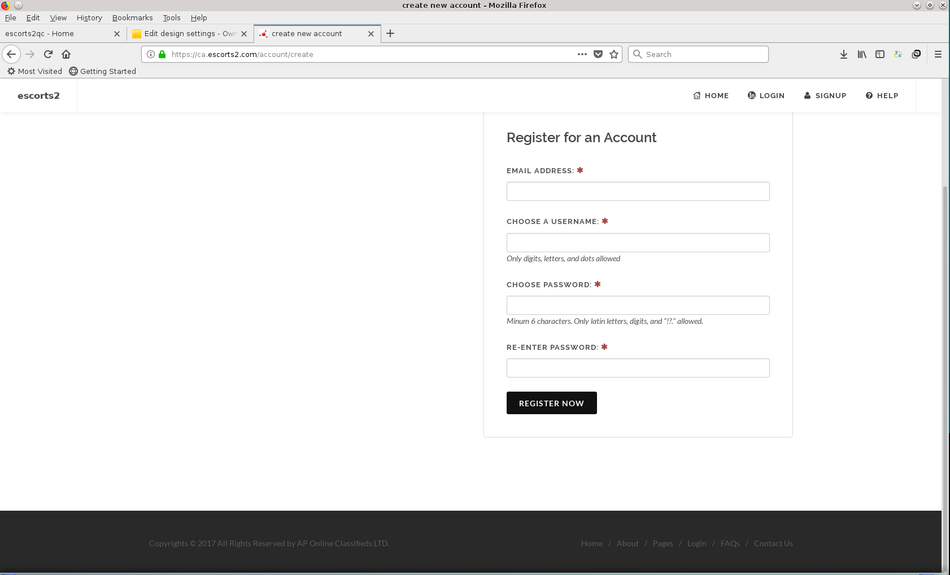Click the escorts2 site logo
The height and width of the screenshot is (575, 950).
tap(38, 95)
